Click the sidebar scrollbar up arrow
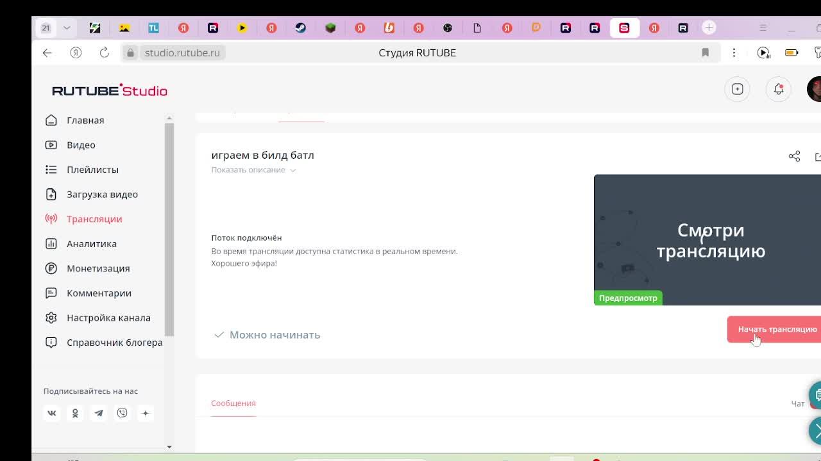The height and width of the screenshot is (461, 821). (169, 118)
